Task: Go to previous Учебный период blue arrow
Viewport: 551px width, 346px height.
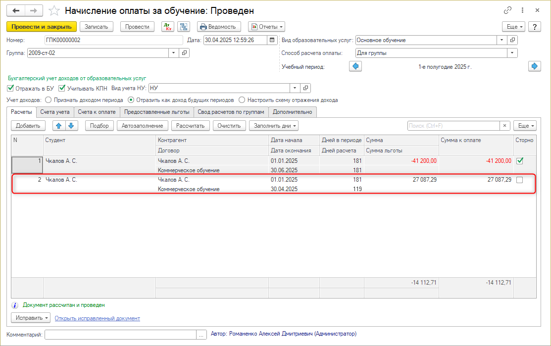Action: (x=355, y=66)
